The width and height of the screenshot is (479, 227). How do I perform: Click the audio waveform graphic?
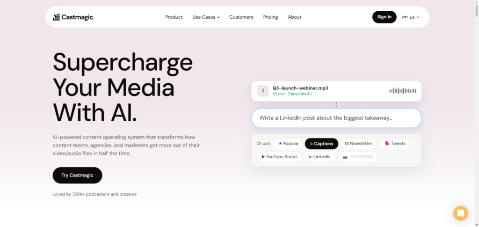click(403, 91)
